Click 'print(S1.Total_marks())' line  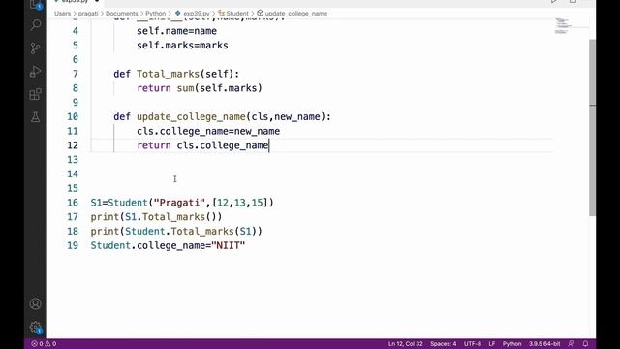pyautogui.click(x=157, y=217)
